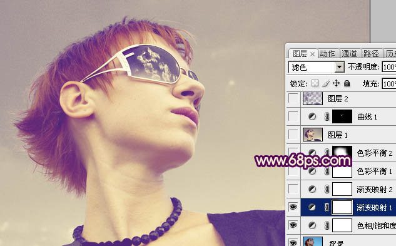Select the 图层 1 layer thumbnail
Viewport: 396px width, 246px height.
[x=313, y=135]
